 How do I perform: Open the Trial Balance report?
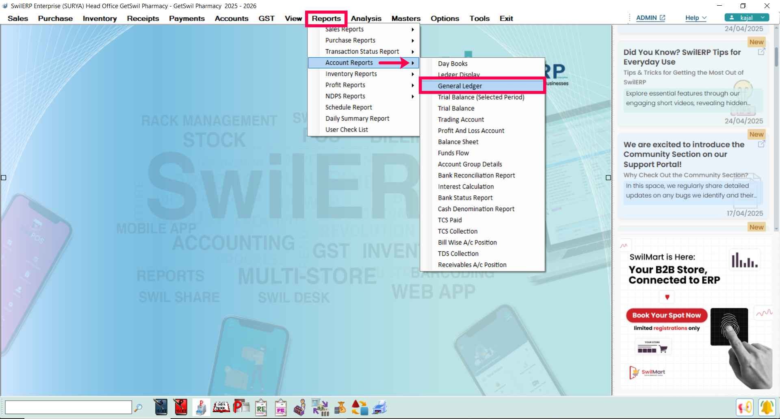(x=456, y=108)
